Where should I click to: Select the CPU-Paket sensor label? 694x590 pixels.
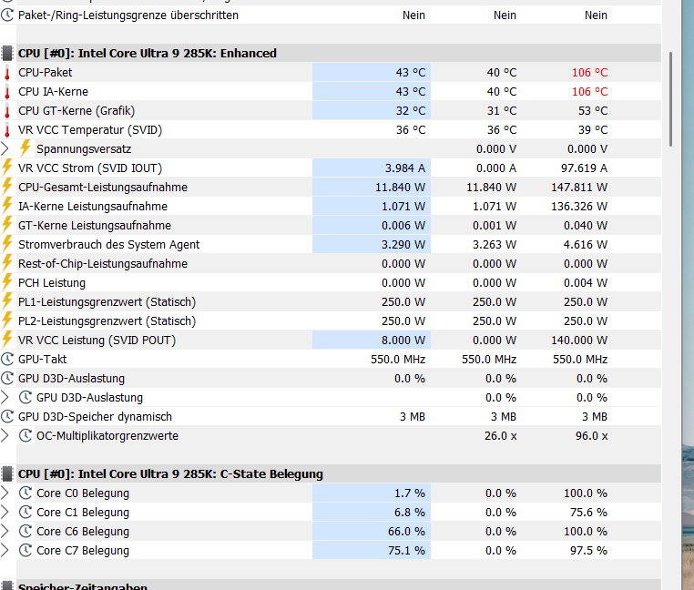[x=46, y=73]
